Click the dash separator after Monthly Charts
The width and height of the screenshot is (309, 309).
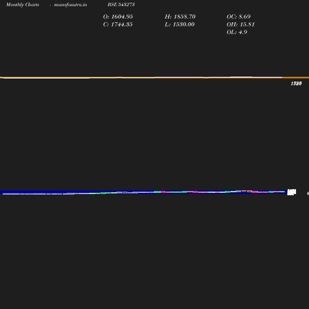pyautogui.click(x=50, y=5)
